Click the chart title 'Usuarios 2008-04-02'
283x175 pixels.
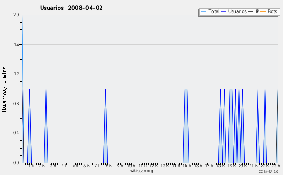(71, 8)
